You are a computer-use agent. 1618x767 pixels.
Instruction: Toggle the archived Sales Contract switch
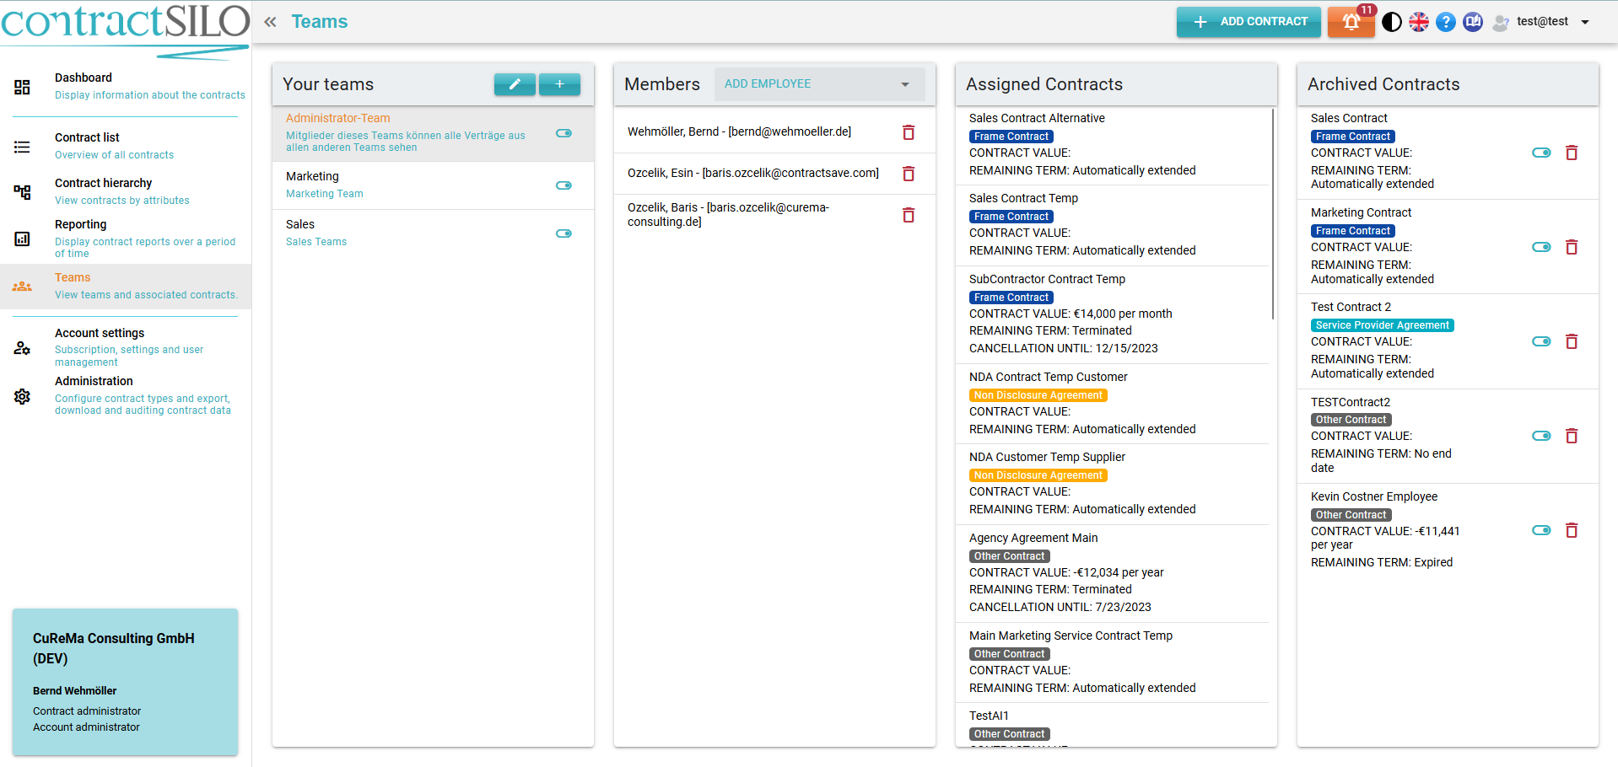1541,153
